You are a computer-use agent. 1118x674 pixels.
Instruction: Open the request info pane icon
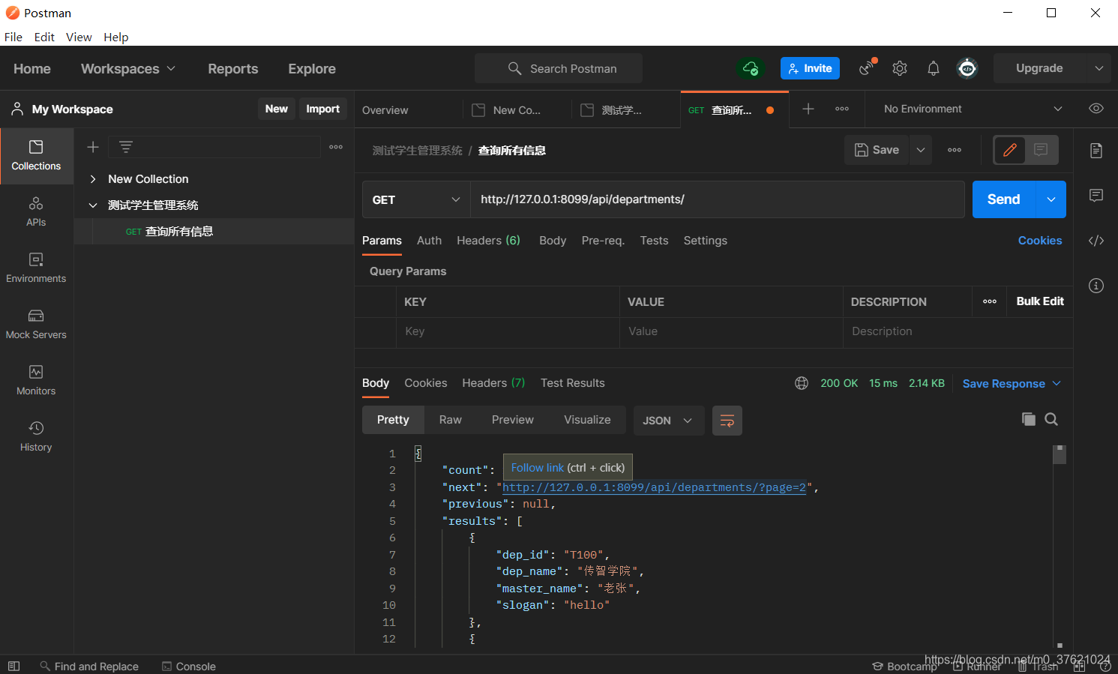coord(1096,286)
